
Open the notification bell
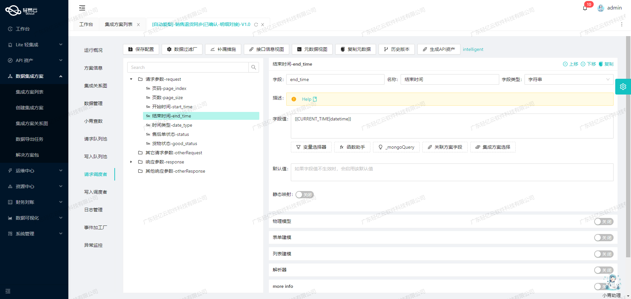[585, 8]
